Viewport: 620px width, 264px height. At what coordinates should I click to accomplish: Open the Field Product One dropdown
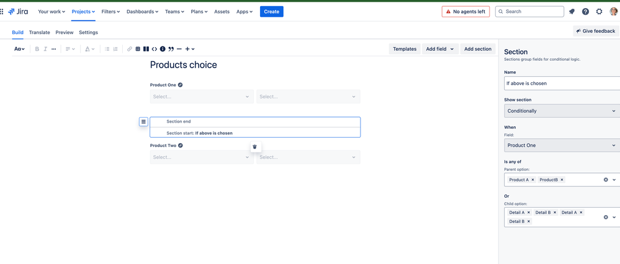click(x=562, y=145)
